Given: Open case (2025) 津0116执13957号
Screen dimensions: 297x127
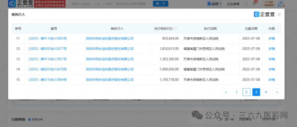Looking at the screenshot, I should pos(48,59).
